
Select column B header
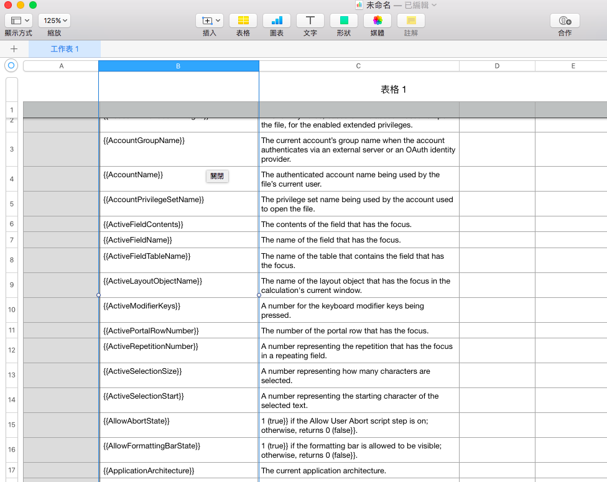[x=179, y=66]
